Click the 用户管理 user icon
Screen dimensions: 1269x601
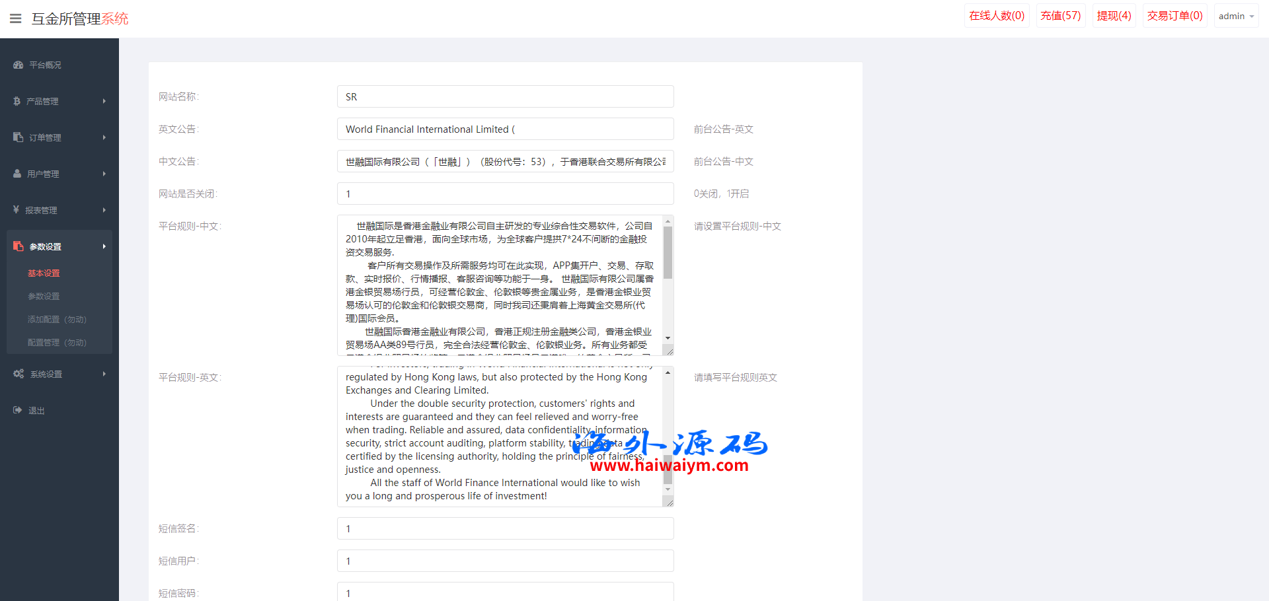17,174
